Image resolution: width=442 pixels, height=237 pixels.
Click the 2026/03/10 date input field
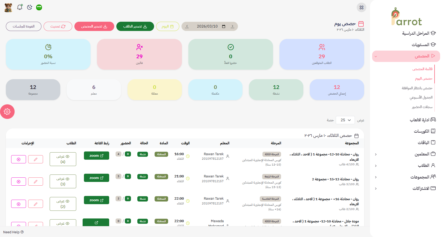click(x=210, y=26)
